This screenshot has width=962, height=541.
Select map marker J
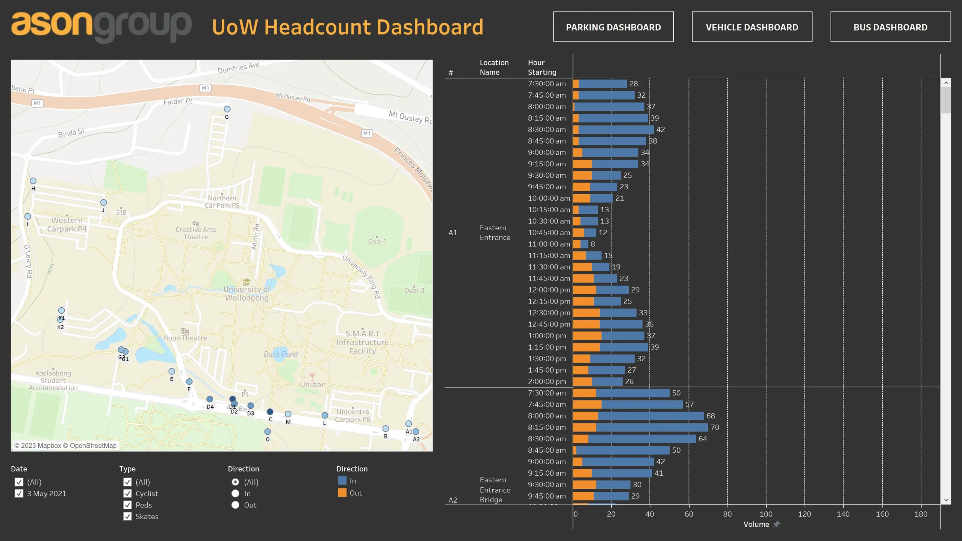pos(104,202)
